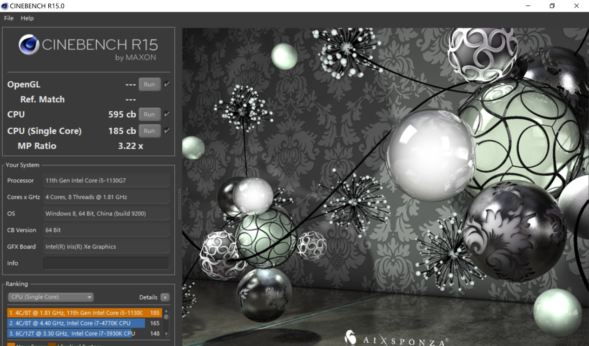The height and width of the screenshot is (346, 589).
Task: Click the CPU (Single Core) score label
Action: [x=44, y=131]
